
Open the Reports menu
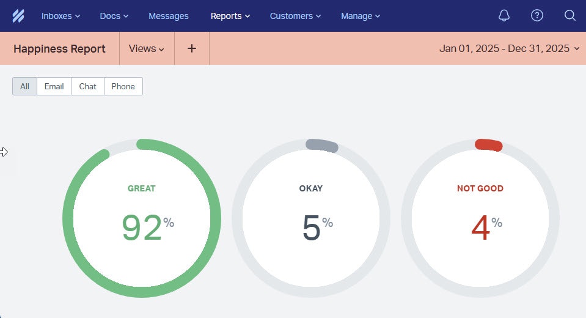point(230,16)
